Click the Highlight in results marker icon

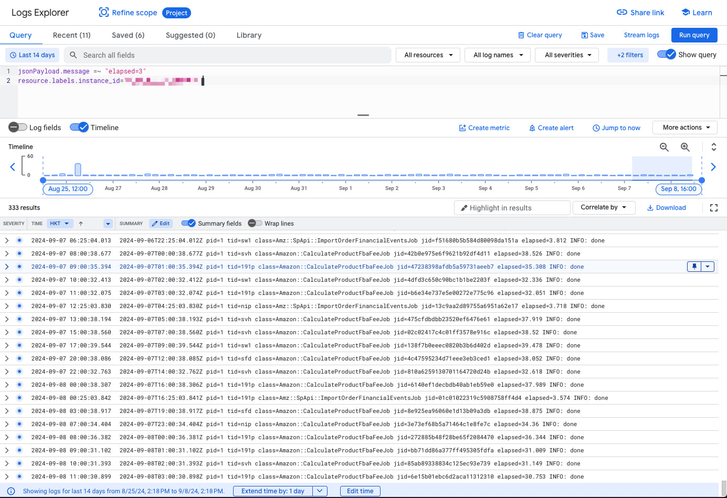[464, 208]
